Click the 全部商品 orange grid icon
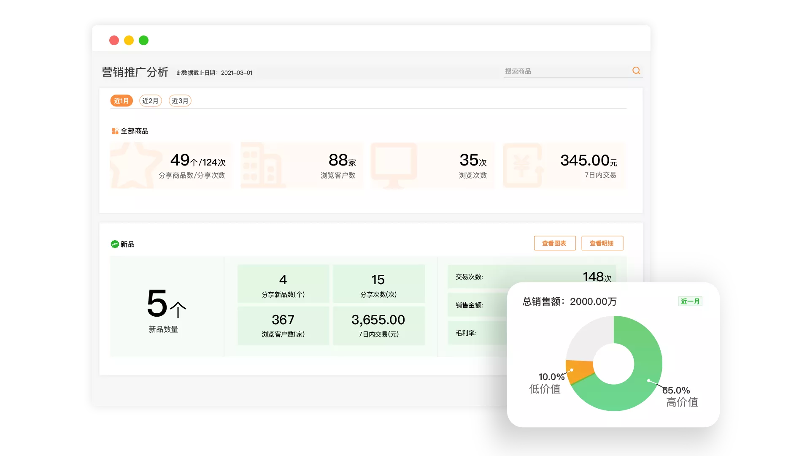Image resolution: width=810 pixels, height=456 pixels. [x=115, y=131]
